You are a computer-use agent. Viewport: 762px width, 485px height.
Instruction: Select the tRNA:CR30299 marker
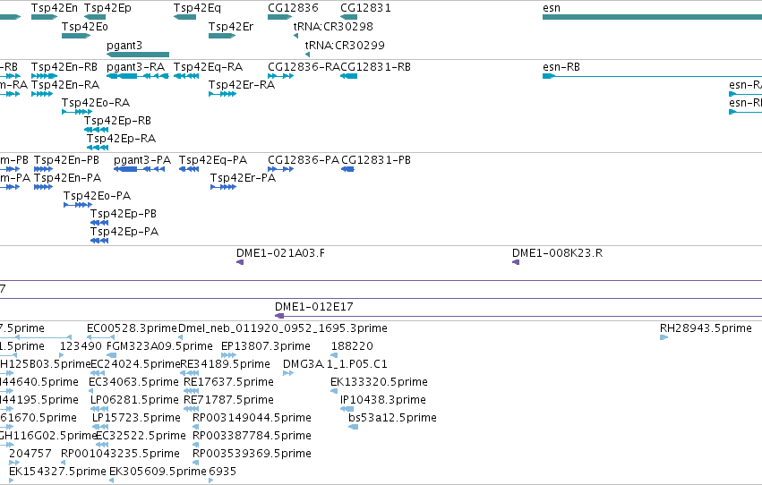tap(307, 55)
